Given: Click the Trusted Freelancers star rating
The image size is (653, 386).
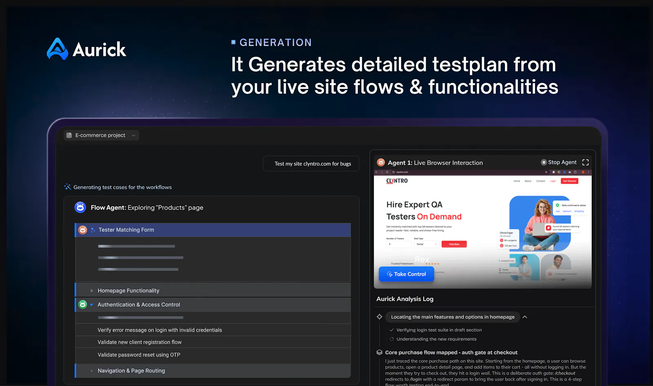Looking at the screenshot, I should point(432,264).
